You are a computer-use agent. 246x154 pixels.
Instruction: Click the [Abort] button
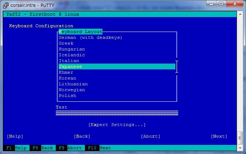[151, 136]
